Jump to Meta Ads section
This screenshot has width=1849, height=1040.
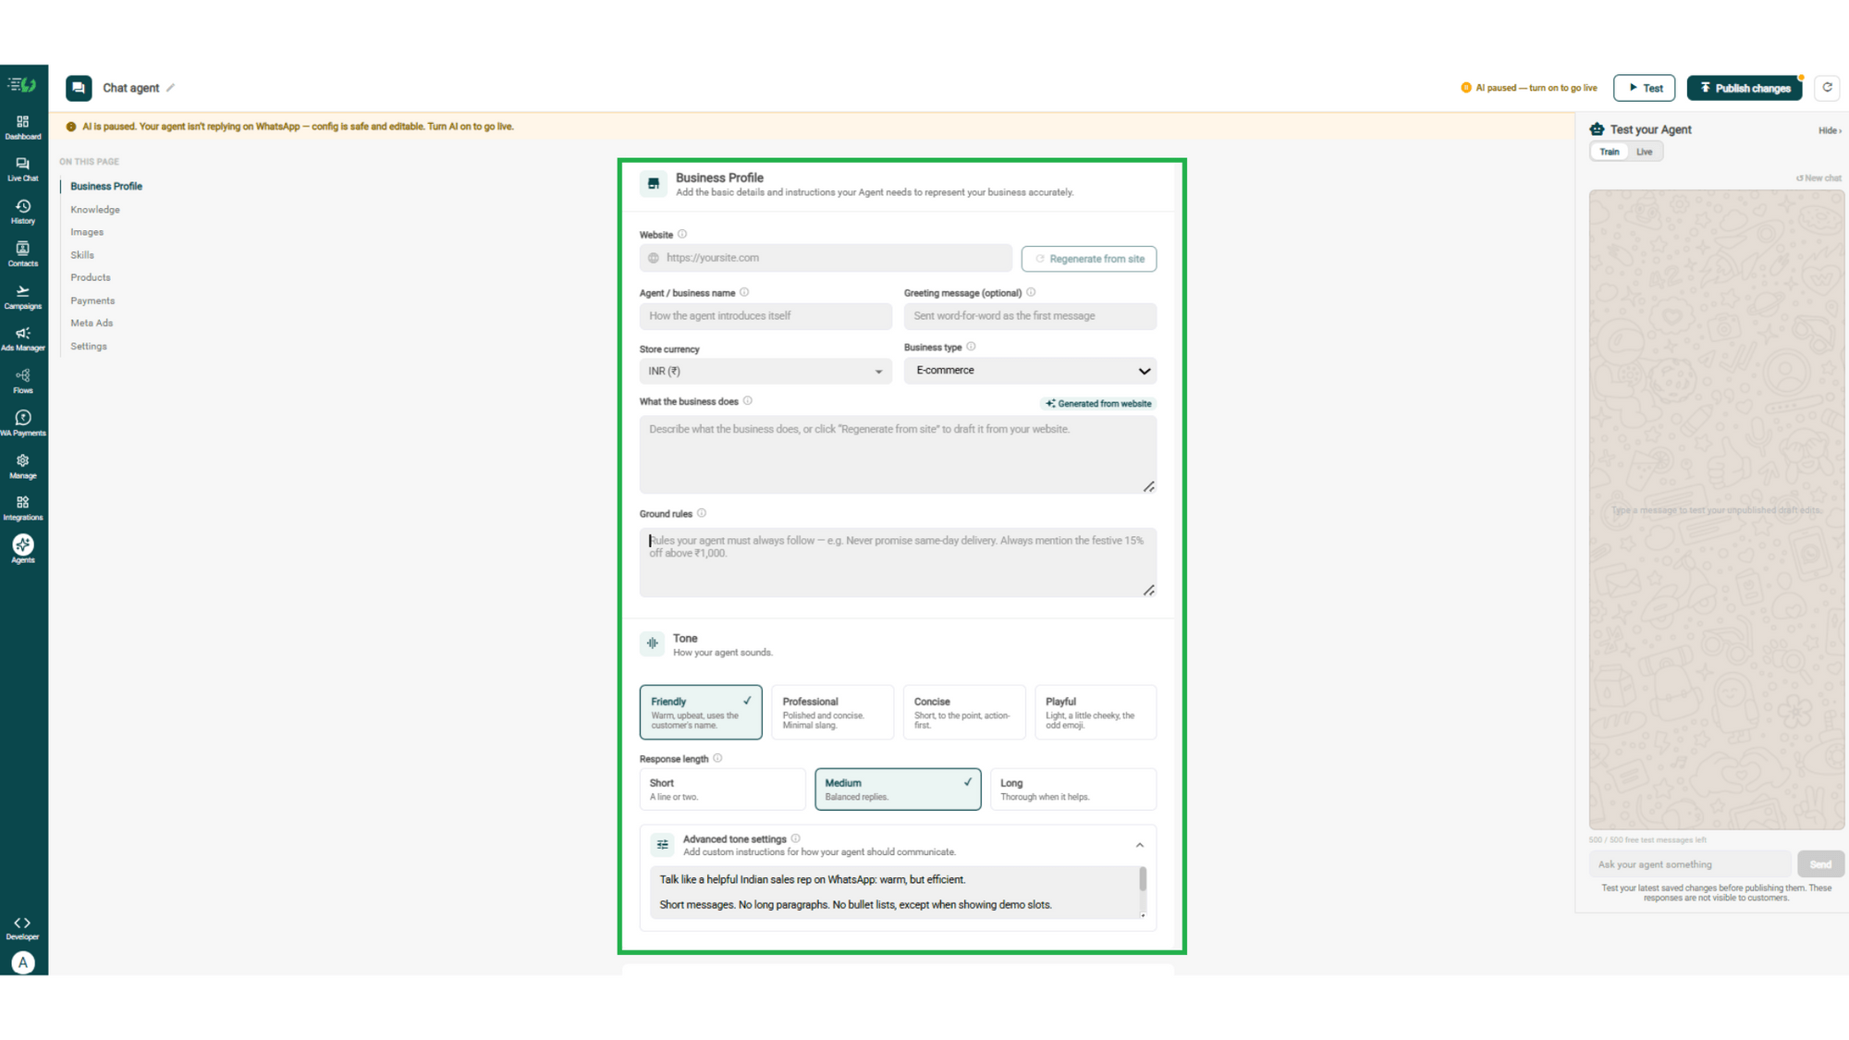click(92, 323)
